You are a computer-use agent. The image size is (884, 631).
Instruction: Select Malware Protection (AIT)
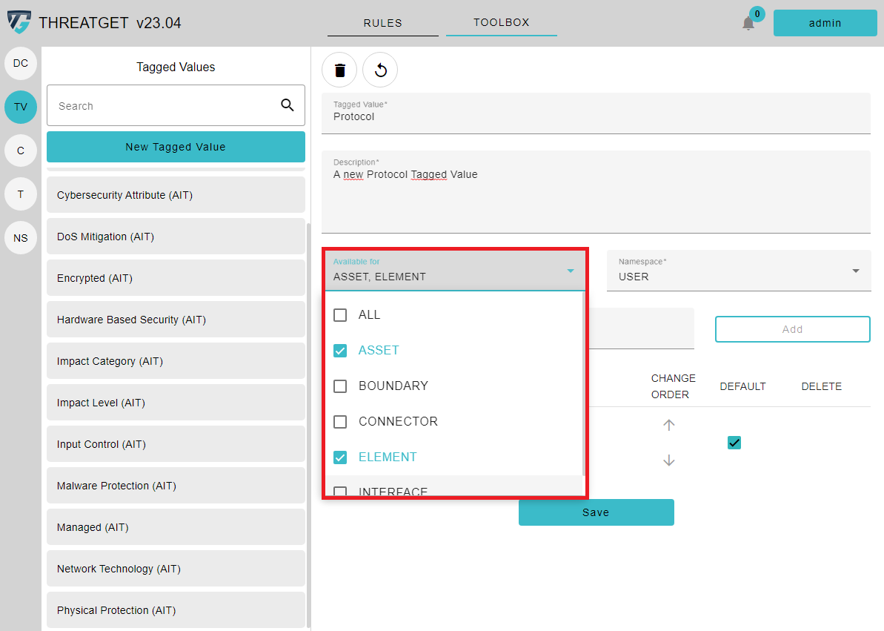(x=176, y=486)
